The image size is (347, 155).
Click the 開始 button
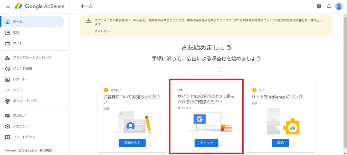(280, 143)
